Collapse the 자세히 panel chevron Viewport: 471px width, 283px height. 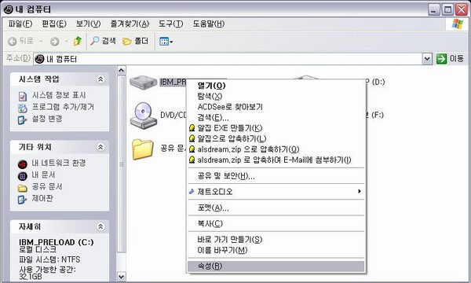tap(100, 226)
